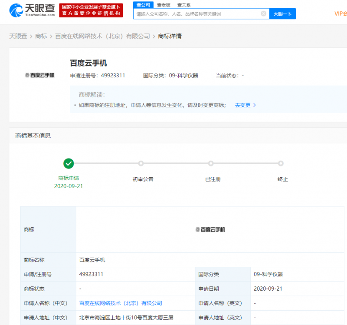
Task: Click the 天眼一下 search button
Action: (x=283, y=14)
